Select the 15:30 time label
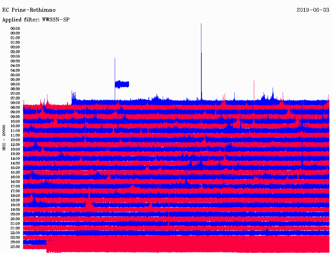 (x=15, y=172)
